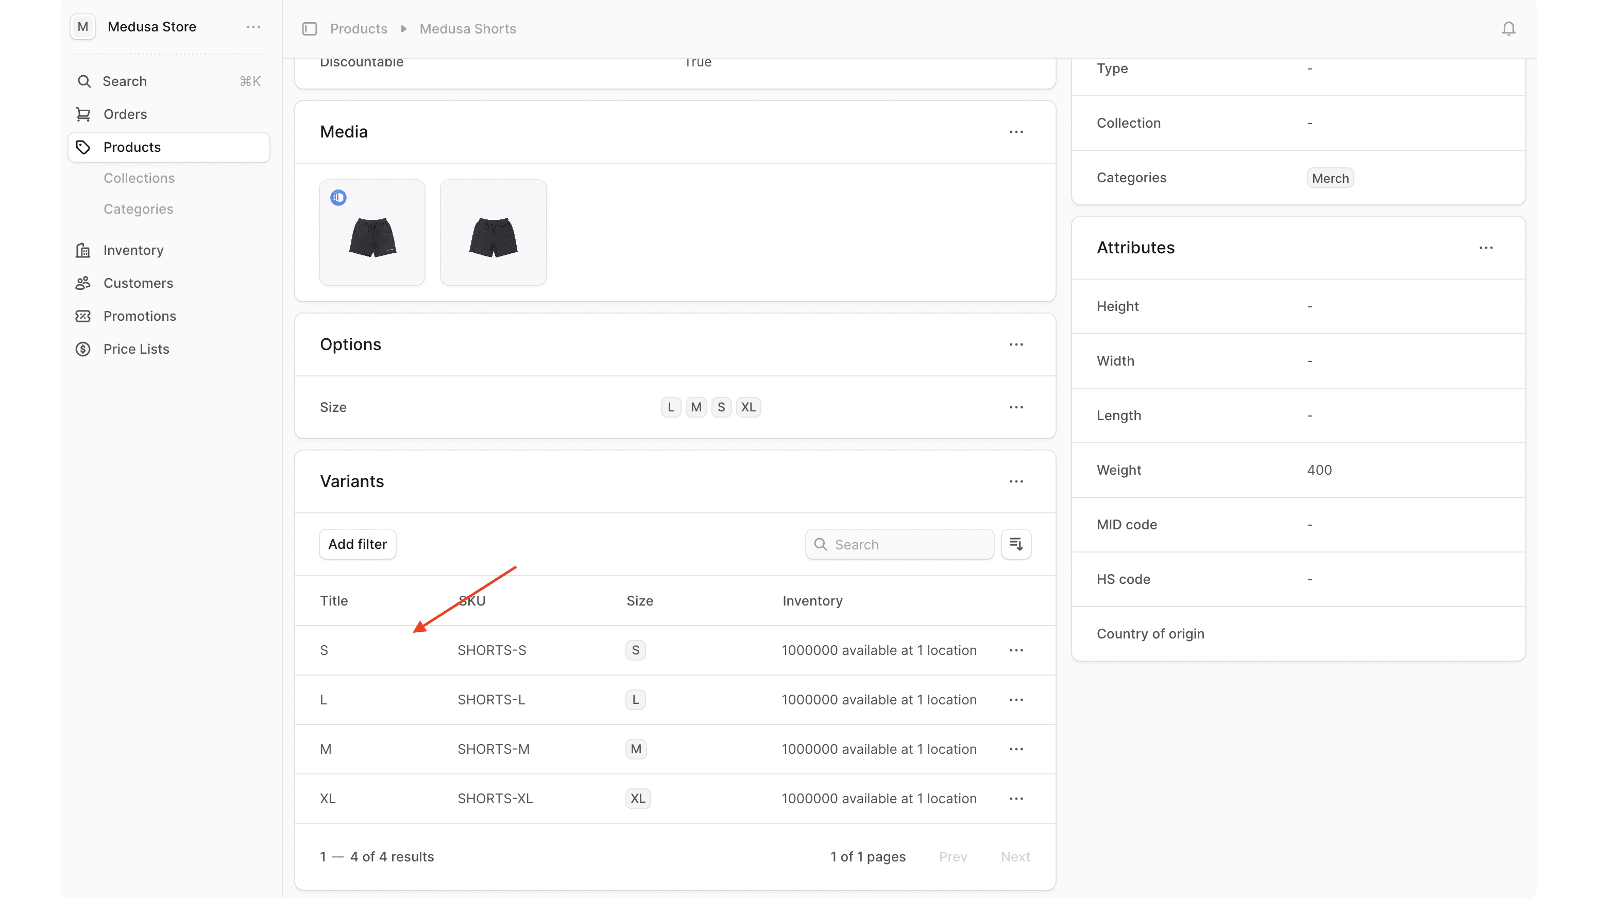
Task: Click the Medusa Store avatar
Action: click(x=82, y=27)
